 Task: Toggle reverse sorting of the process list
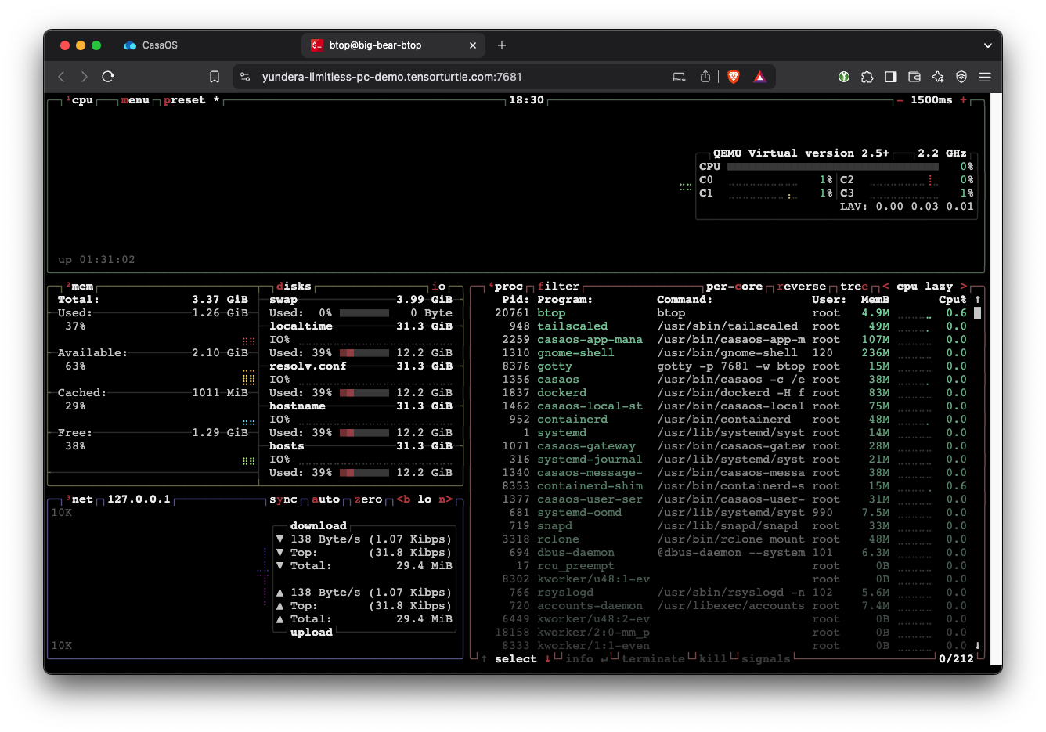801,287
